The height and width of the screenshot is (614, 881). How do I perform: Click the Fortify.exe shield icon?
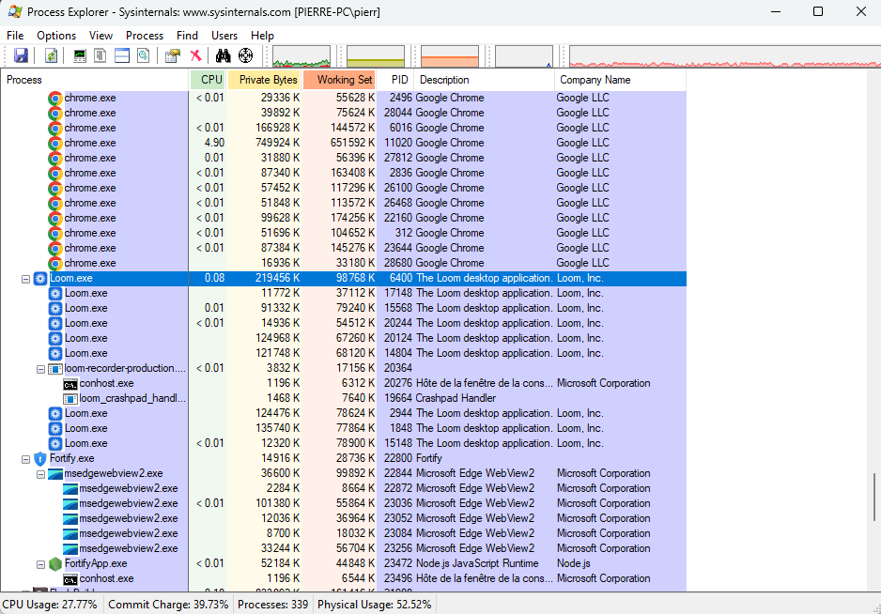pos(40,458)
